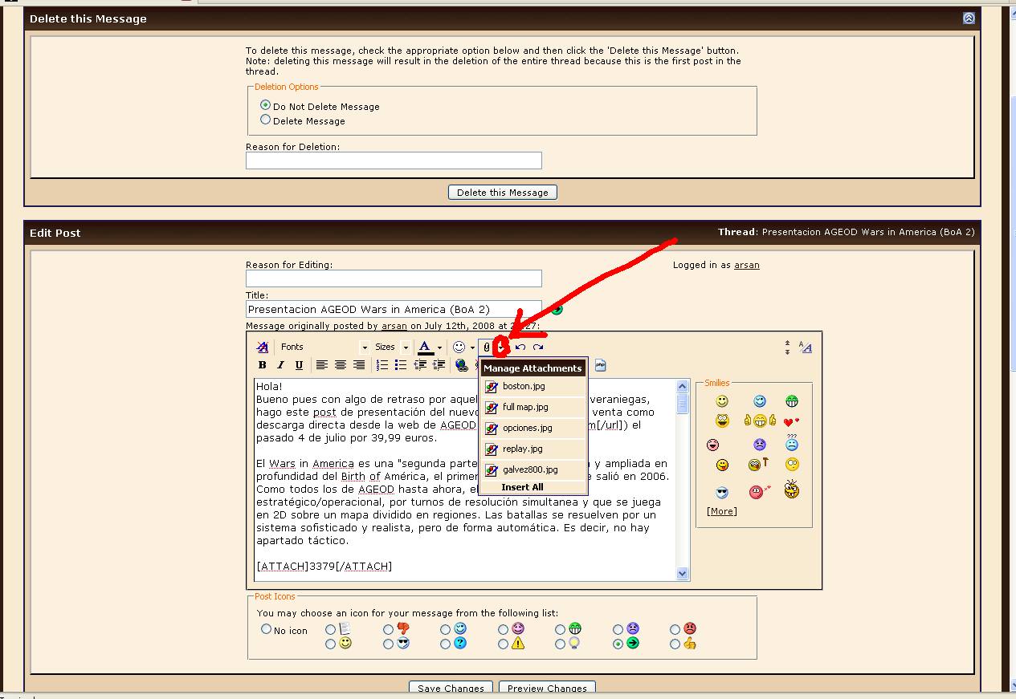The width and height of the screenshot is (1016, 699).
Task: Insert a hyperlink with the globe icon
Action: point(461,365)
